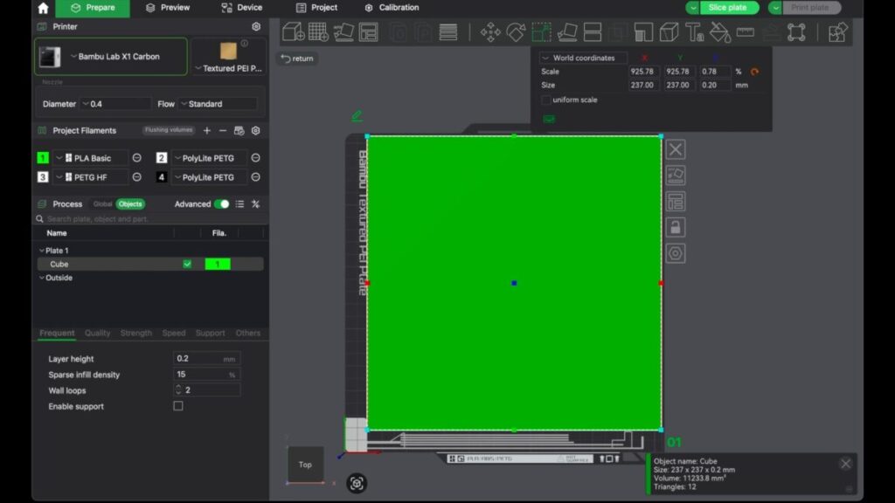
Task: Select the Rotate tool
Action: tap(516, 32)
